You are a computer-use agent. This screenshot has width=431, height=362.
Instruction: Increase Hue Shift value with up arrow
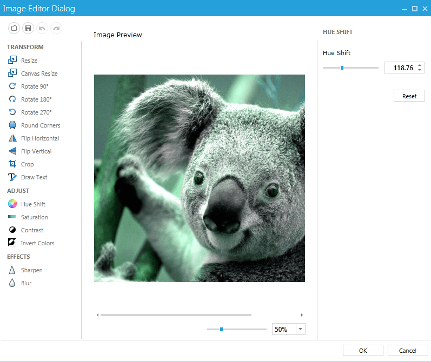(x=420, y=65)
